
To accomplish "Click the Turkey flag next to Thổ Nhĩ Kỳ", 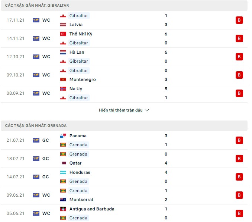I will pyautogui.click(x=63, y=34).
